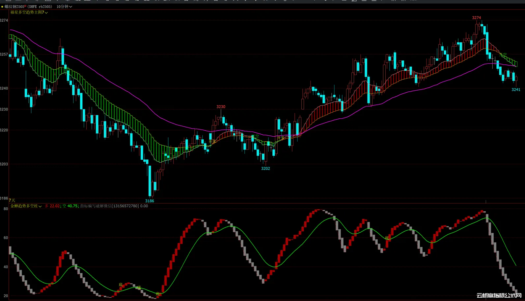Image resolution: width=525 pixels, height=301 pixels.
Task: Click the 3274 high price label
Action: (x=476, y=18)
